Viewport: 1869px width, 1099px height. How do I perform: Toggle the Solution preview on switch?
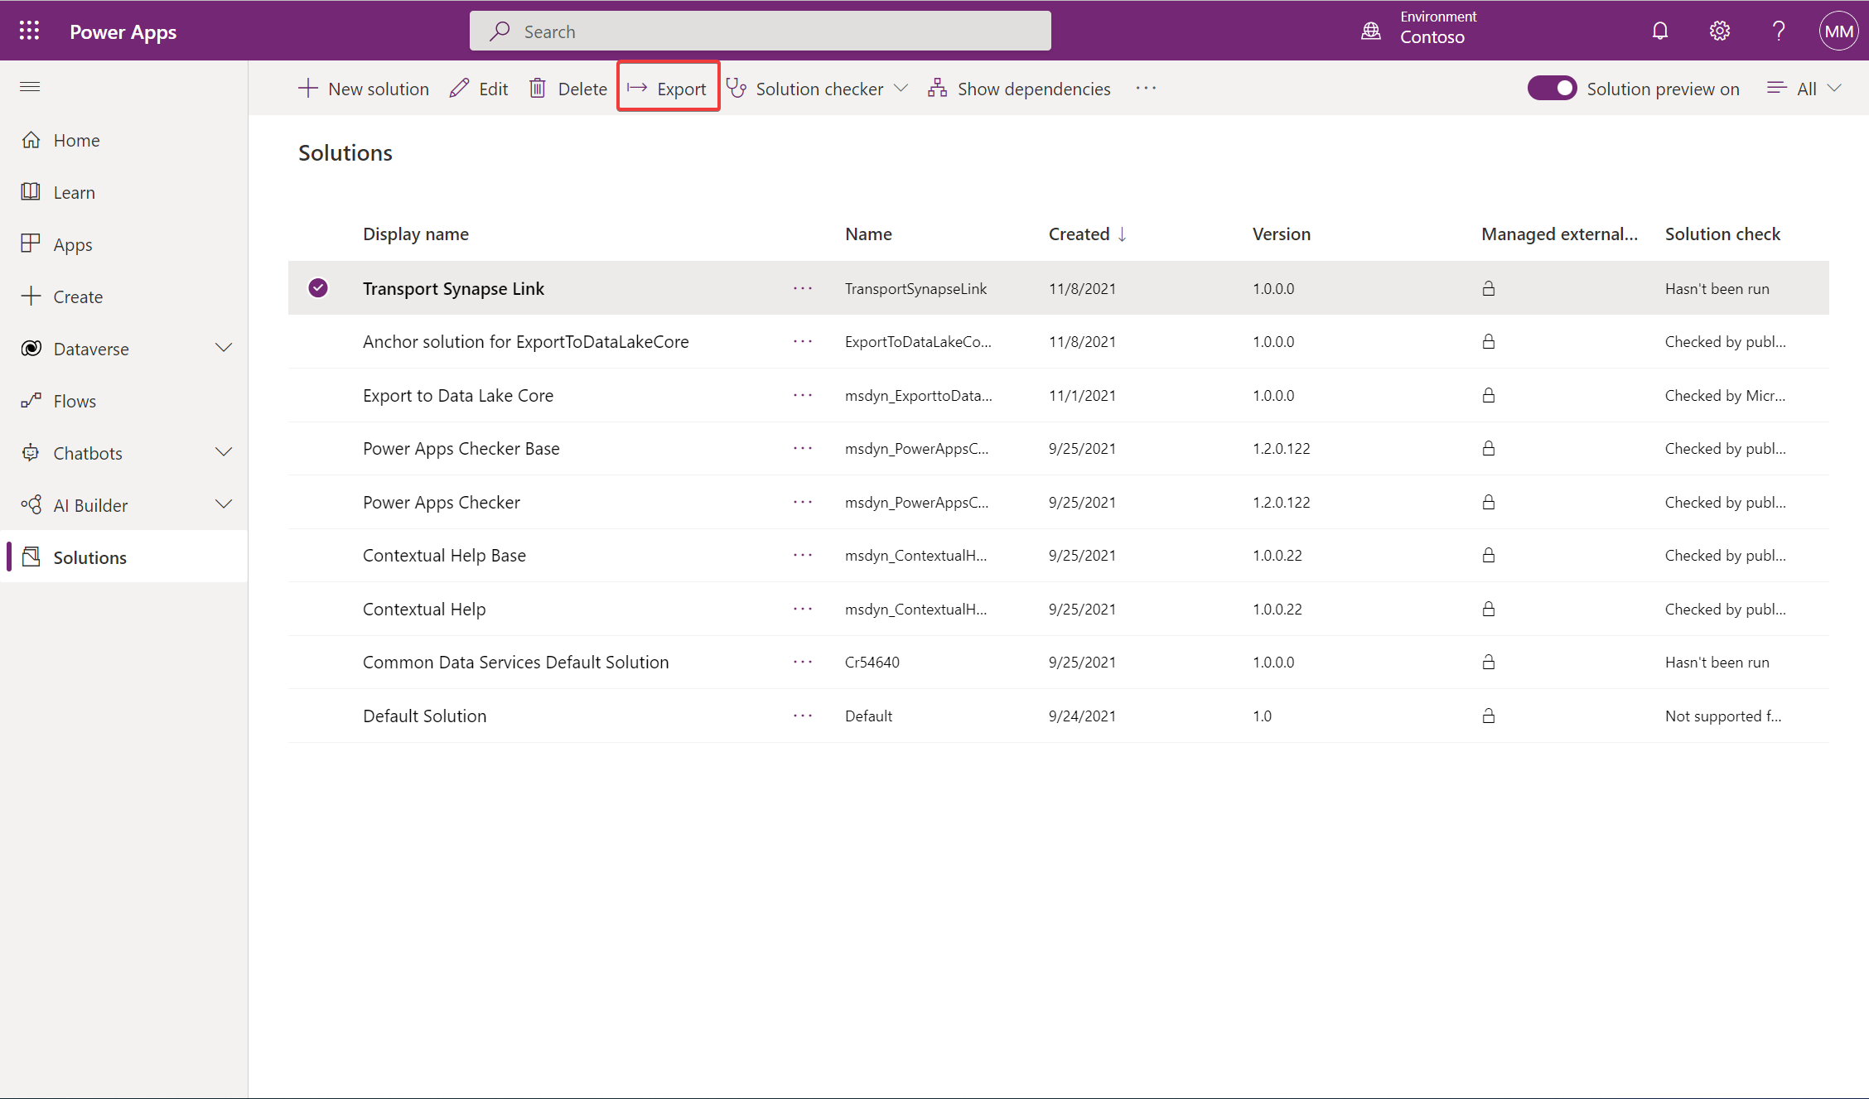(1551, 88)
